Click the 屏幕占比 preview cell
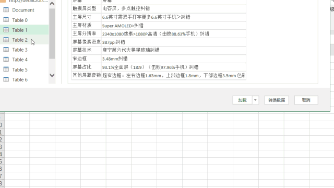Screen dimensions: 334x188 pos(86,67)
